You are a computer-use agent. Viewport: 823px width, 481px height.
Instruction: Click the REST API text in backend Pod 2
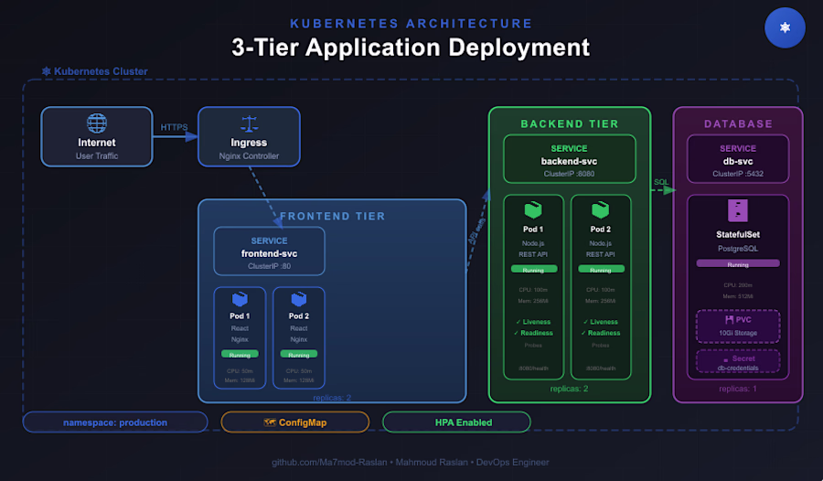point(601,254)
